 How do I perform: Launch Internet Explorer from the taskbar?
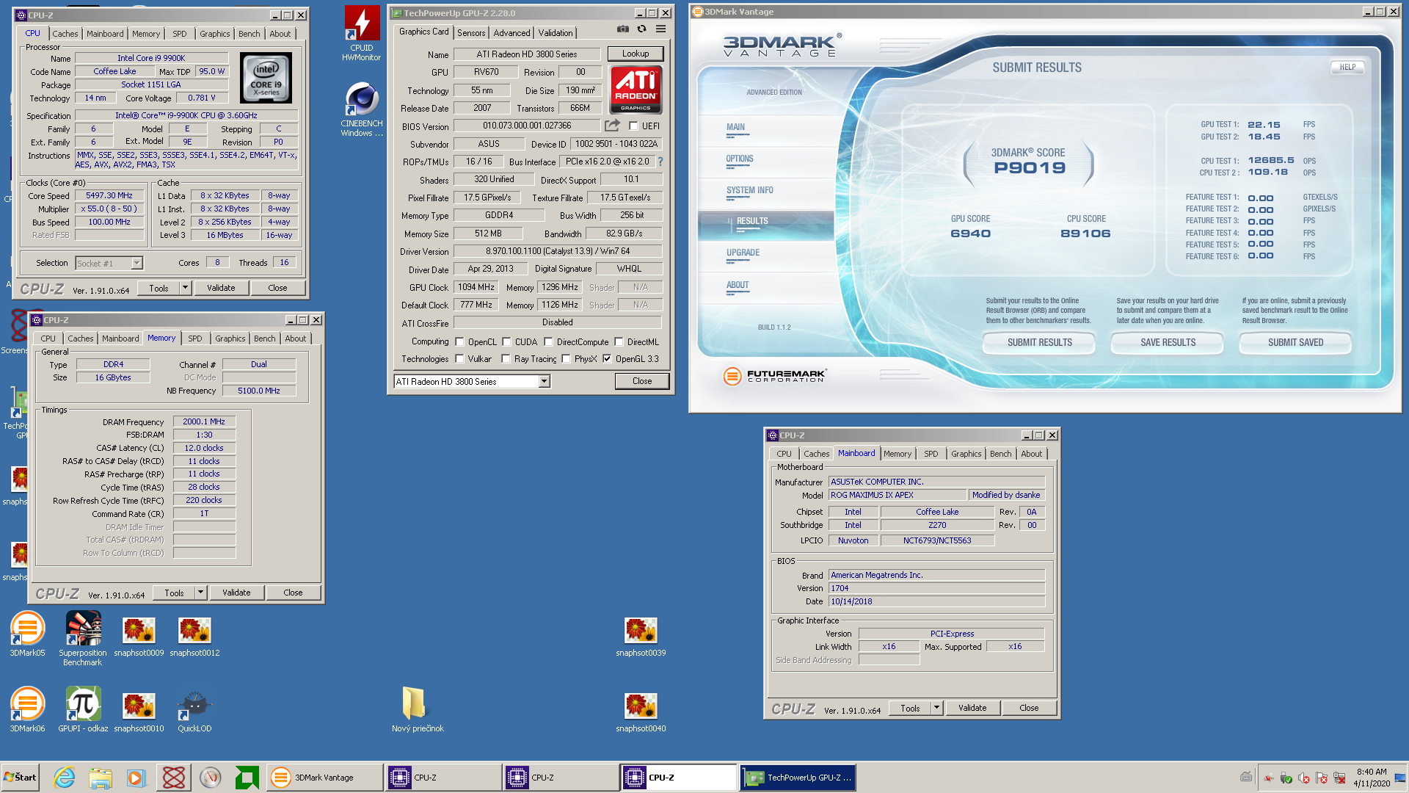click(64, 777)
